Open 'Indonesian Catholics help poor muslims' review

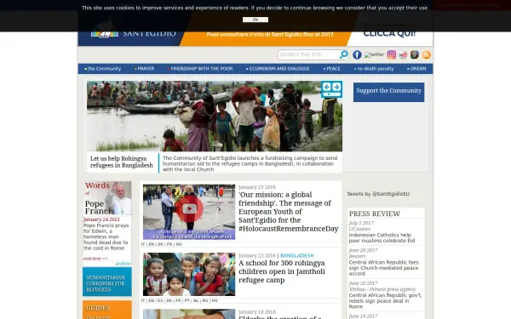pos(382,238)
